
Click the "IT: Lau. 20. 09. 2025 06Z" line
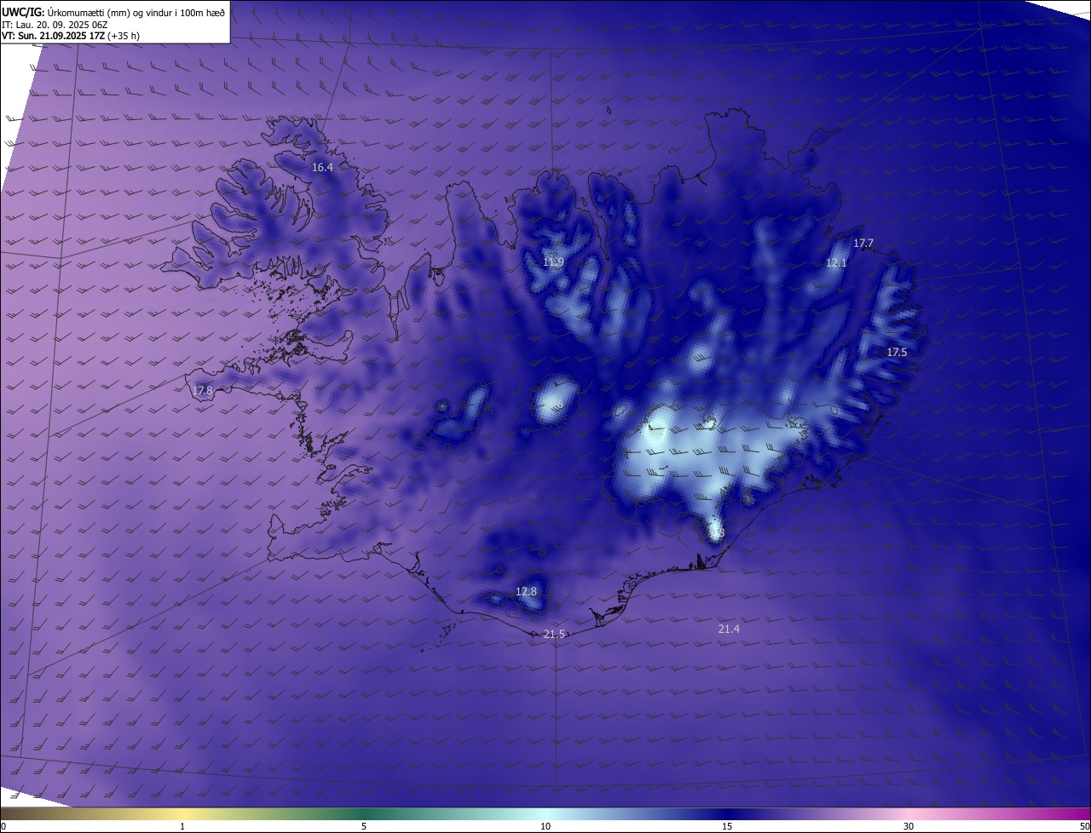55,24
